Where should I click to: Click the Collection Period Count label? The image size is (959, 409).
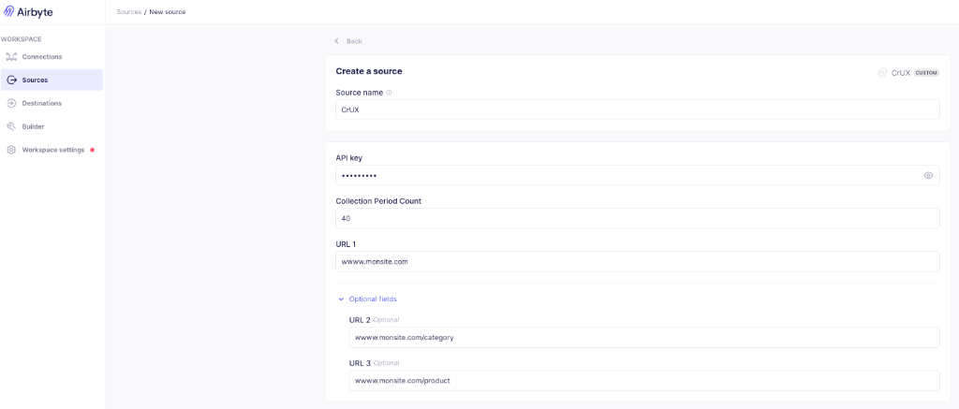pyautogui.click(x=378, y=201)
